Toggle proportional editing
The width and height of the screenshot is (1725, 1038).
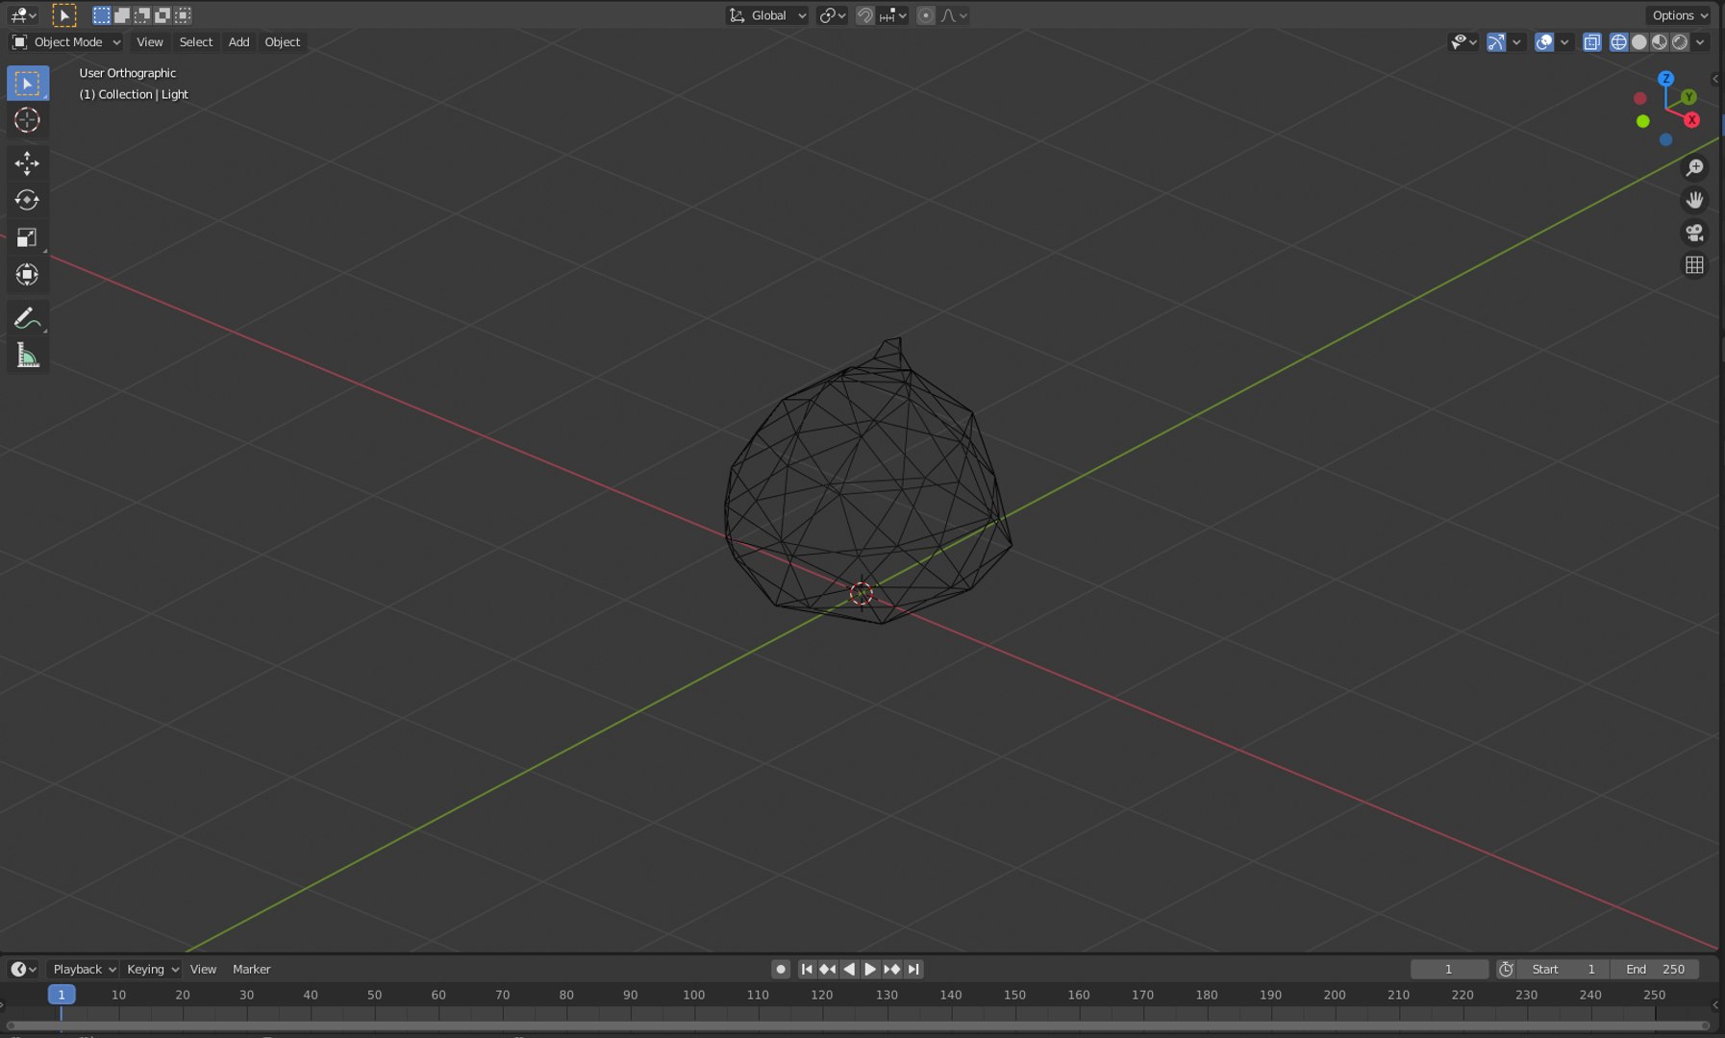coord(925,15)
